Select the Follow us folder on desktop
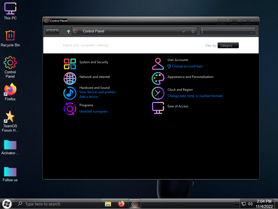The image size is (278, 209). (10, 174)
